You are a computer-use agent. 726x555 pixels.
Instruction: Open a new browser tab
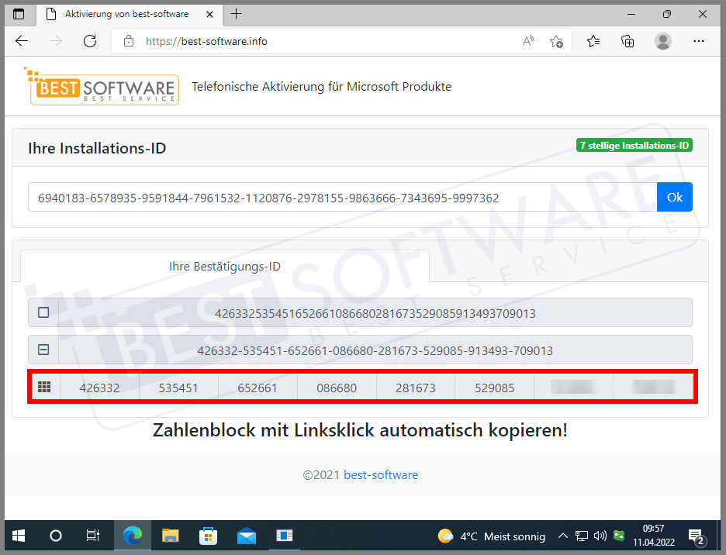[x=237, y=14]
